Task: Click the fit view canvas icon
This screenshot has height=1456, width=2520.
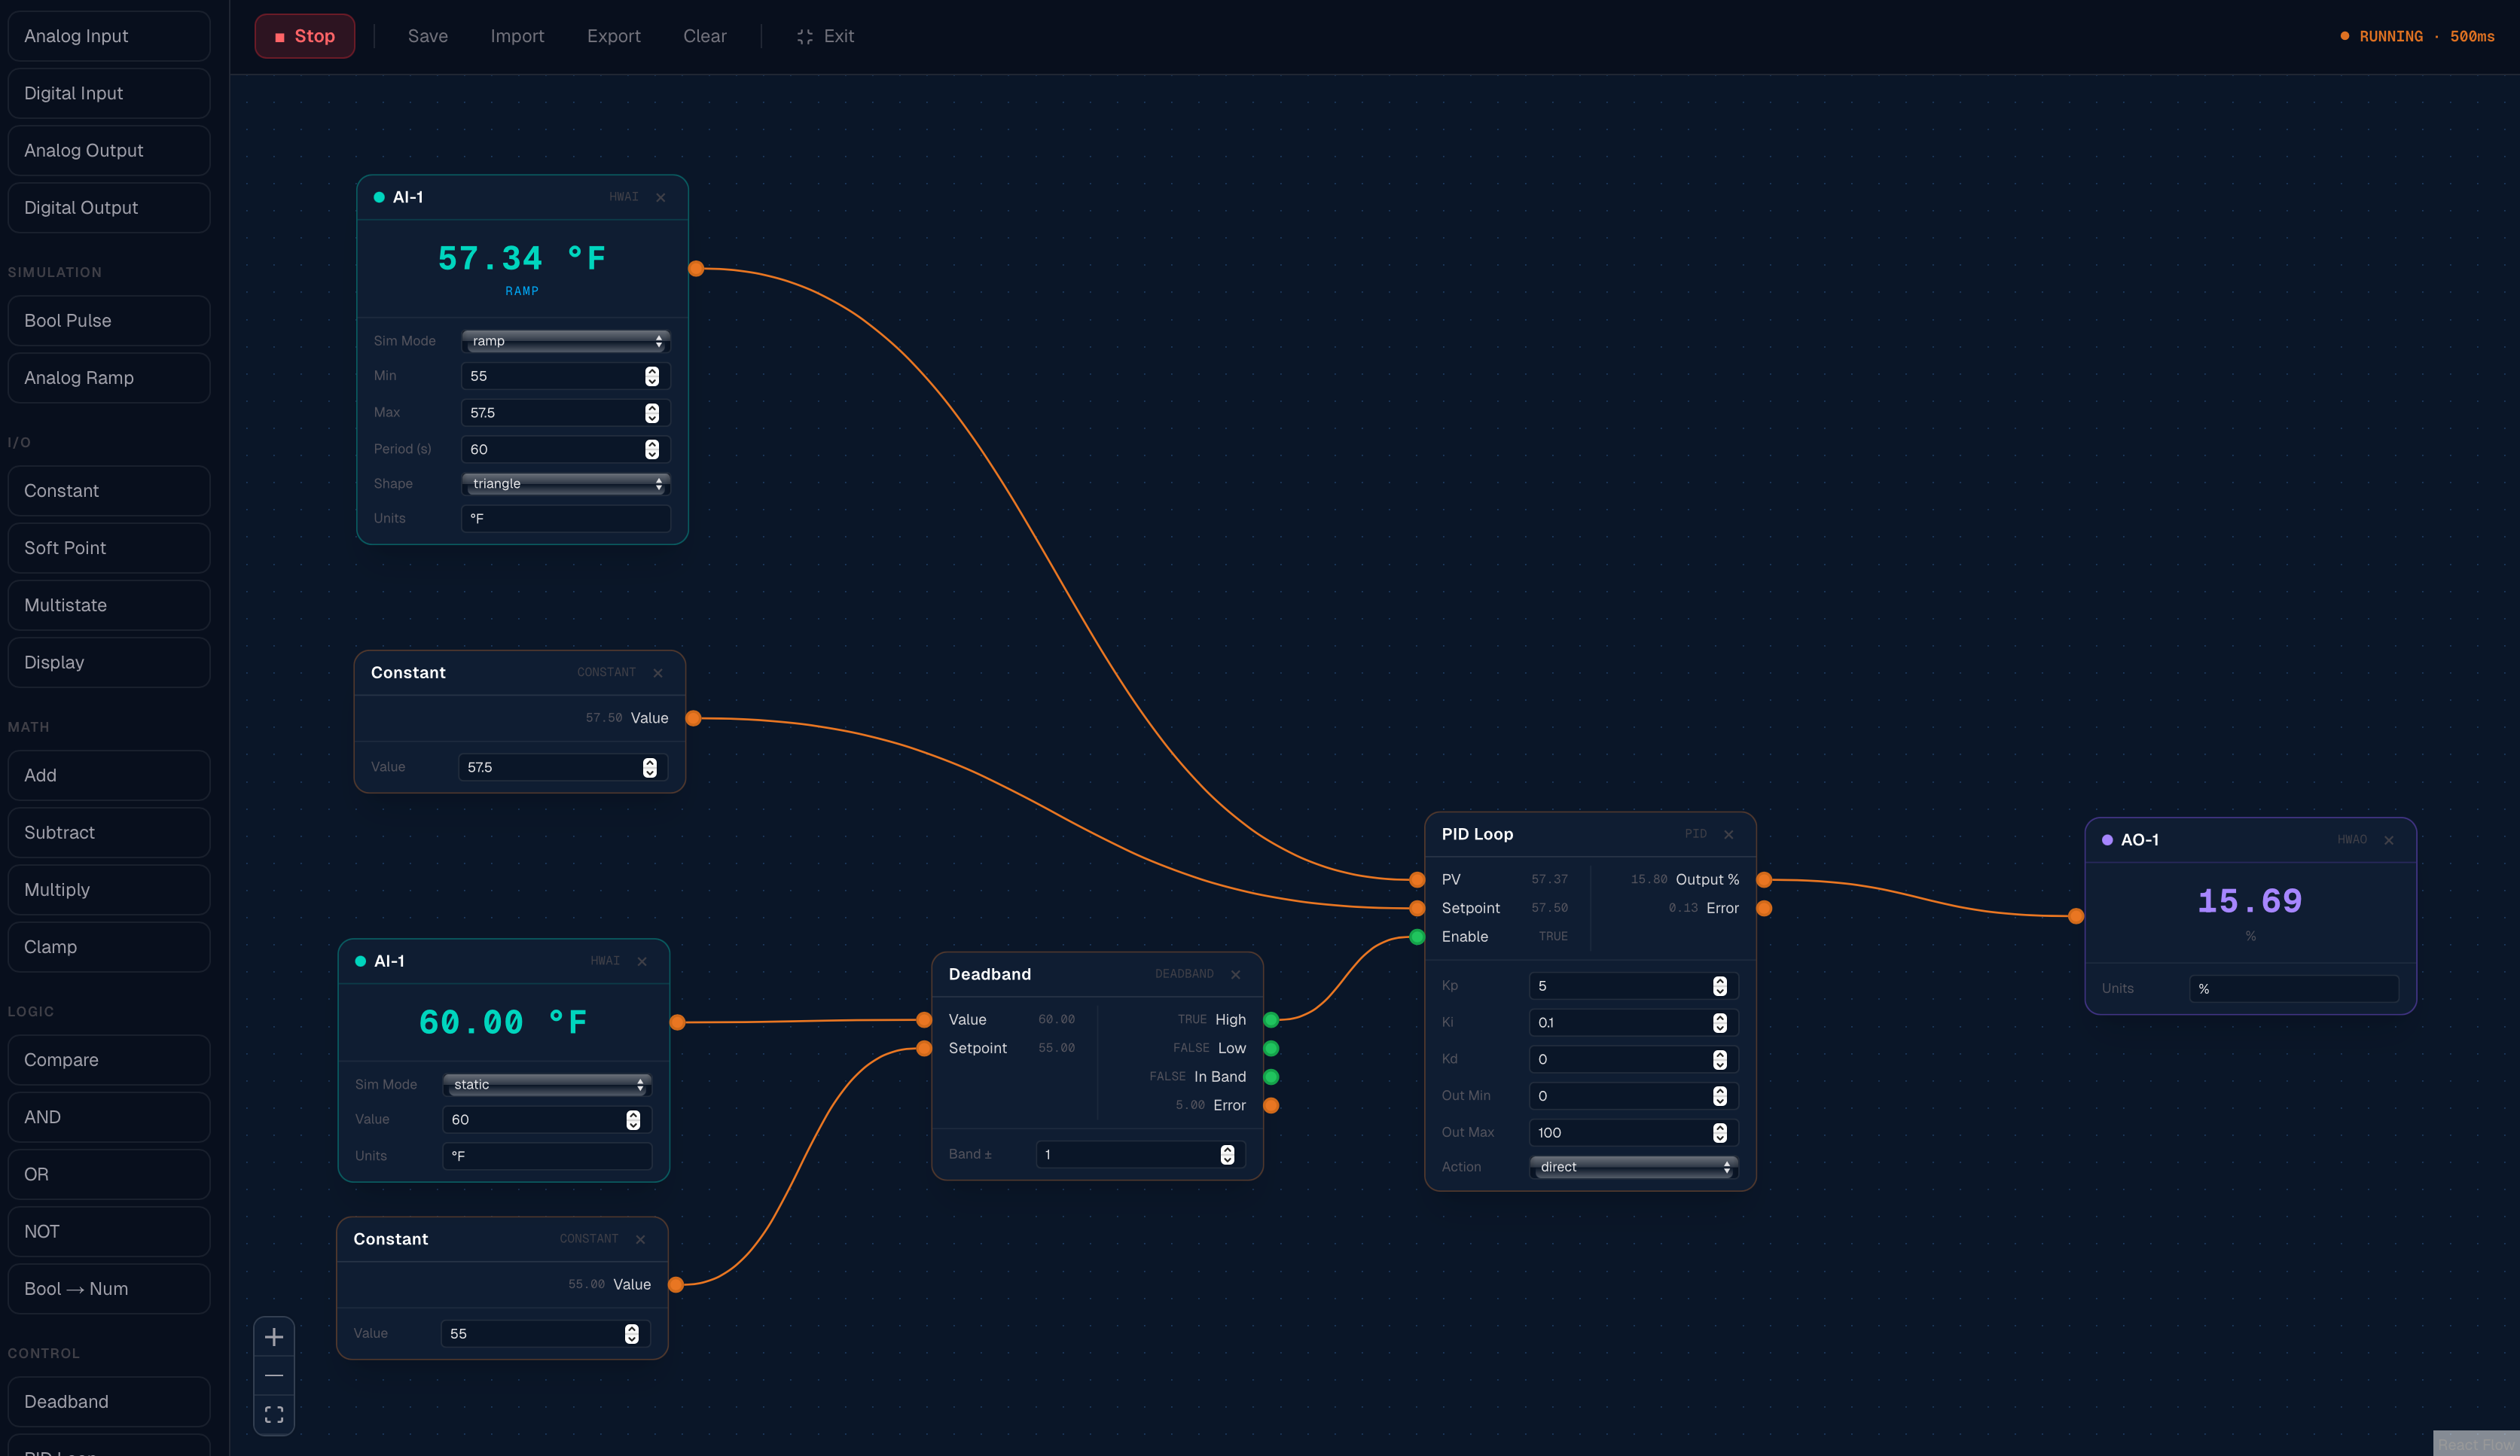Action: [x=274, y=1414]
